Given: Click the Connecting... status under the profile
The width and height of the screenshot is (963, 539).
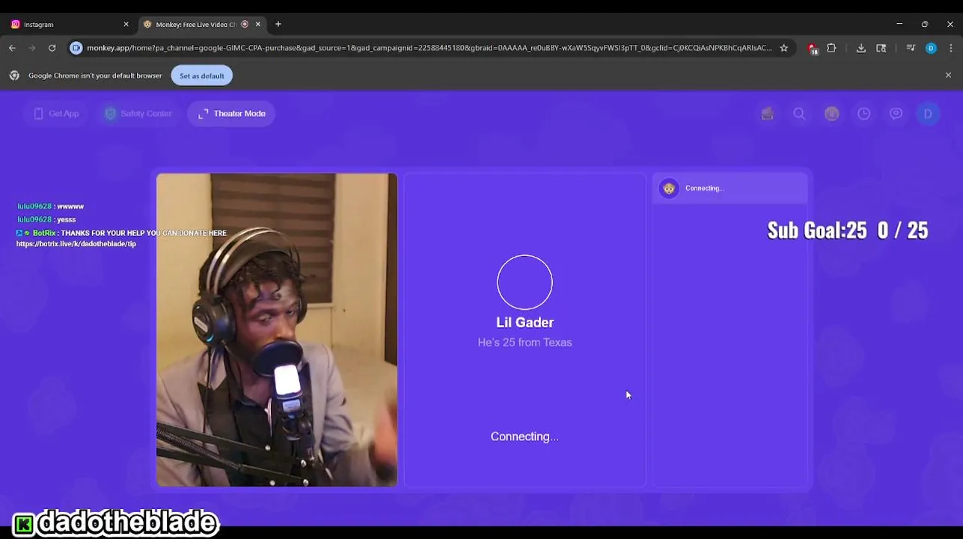Looking at the screenshot, I should pos(525,436).
